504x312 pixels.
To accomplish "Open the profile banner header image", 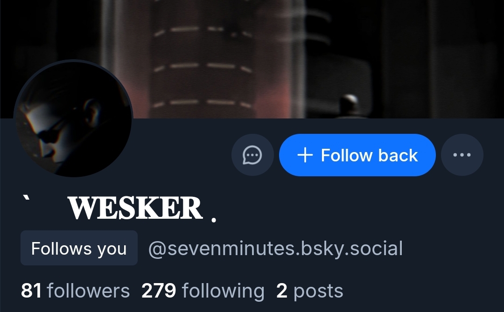I will (x=252, y=59).
